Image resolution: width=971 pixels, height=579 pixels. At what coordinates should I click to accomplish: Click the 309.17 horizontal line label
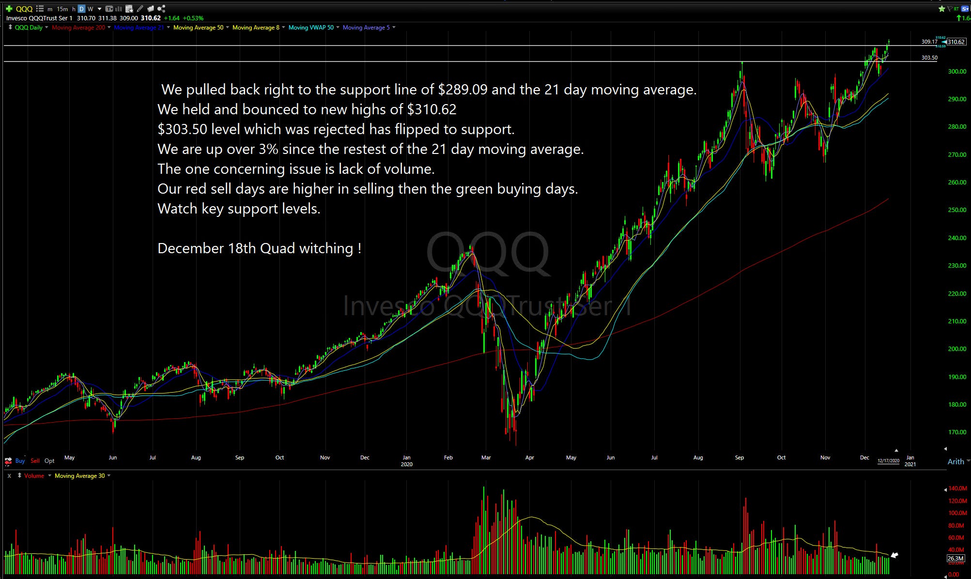coord(929,42)
